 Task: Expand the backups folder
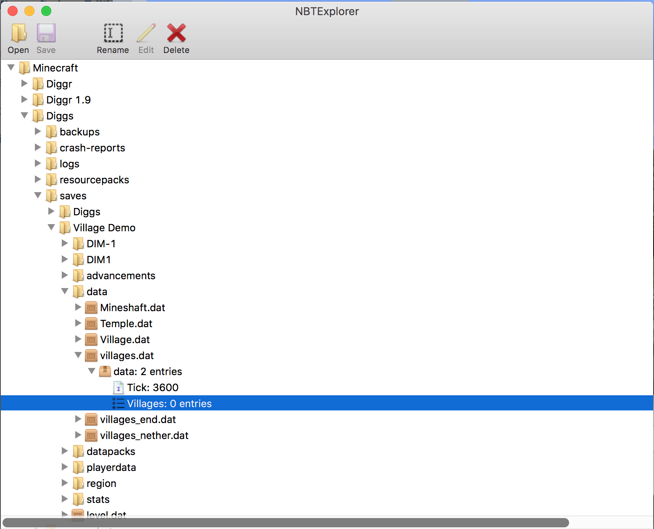click(38, 131)
